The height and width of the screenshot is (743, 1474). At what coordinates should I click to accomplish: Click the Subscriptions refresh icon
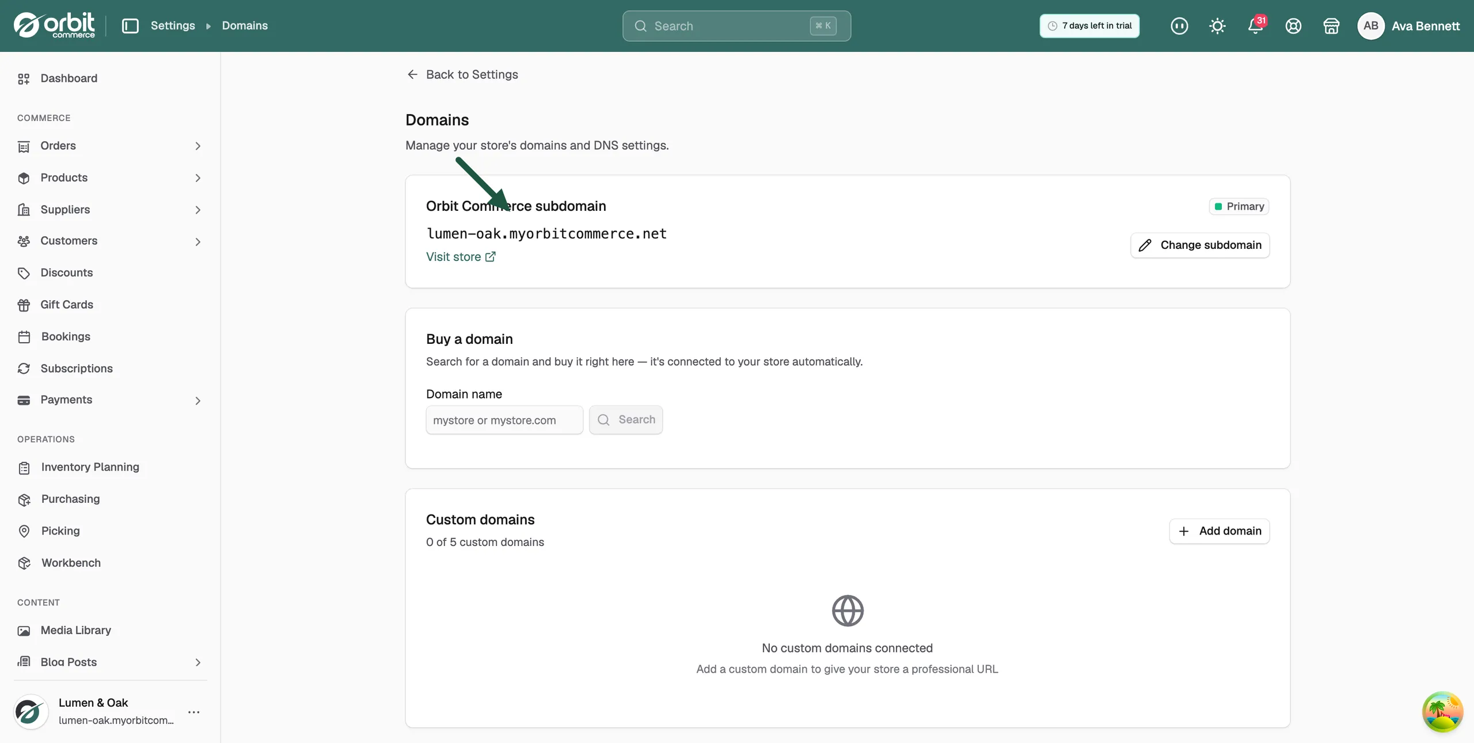point(24,369)
